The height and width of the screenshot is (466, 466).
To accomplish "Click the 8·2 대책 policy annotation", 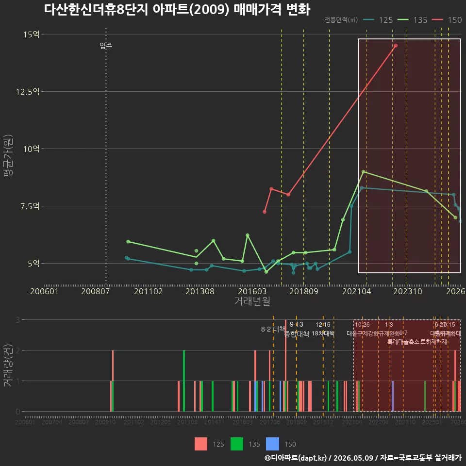I will [x=273, y=329].
